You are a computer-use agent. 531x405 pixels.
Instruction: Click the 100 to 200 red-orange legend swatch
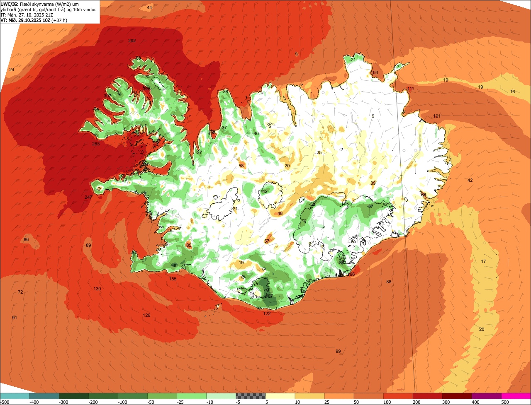397,396
